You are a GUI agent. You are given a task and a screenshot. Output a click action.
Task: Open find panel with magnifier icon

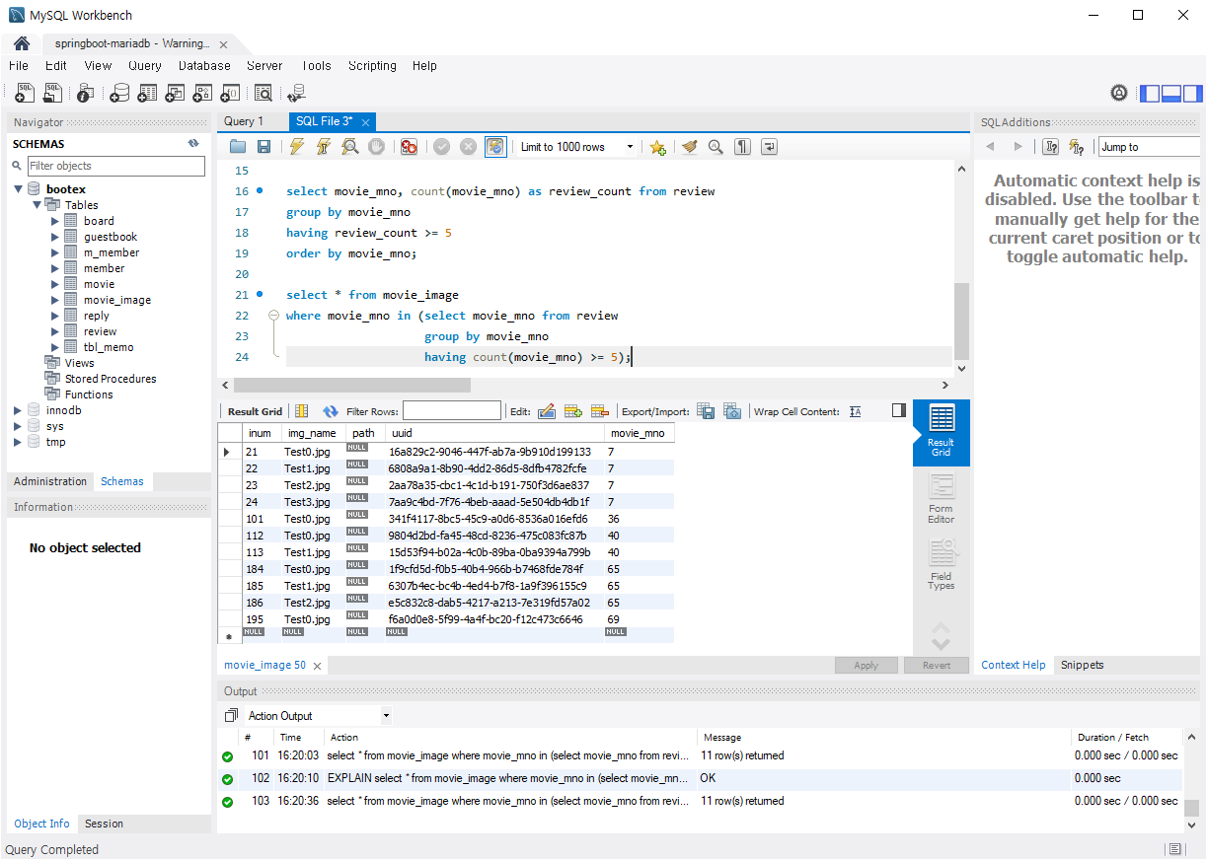[x=716, y=147]
